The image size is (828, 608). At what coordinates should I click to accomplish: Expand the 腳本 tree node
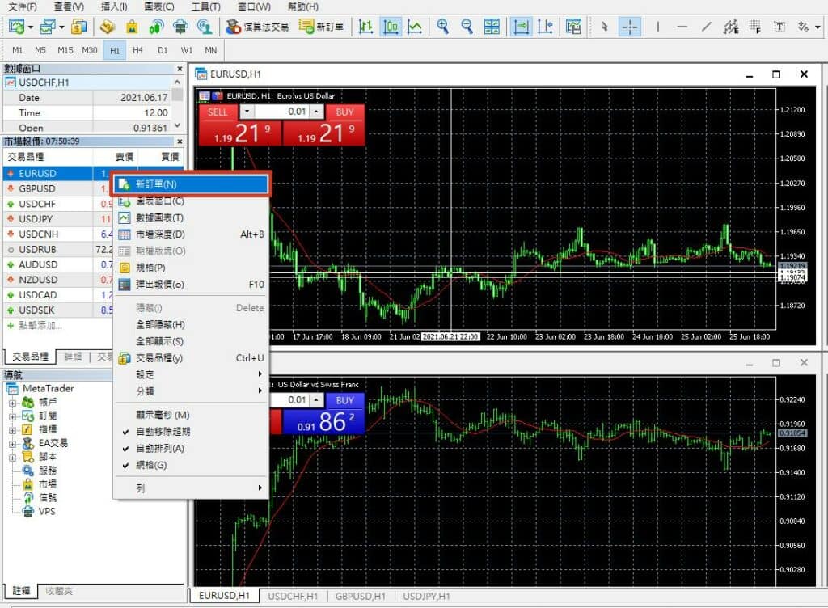coord(13,458)
